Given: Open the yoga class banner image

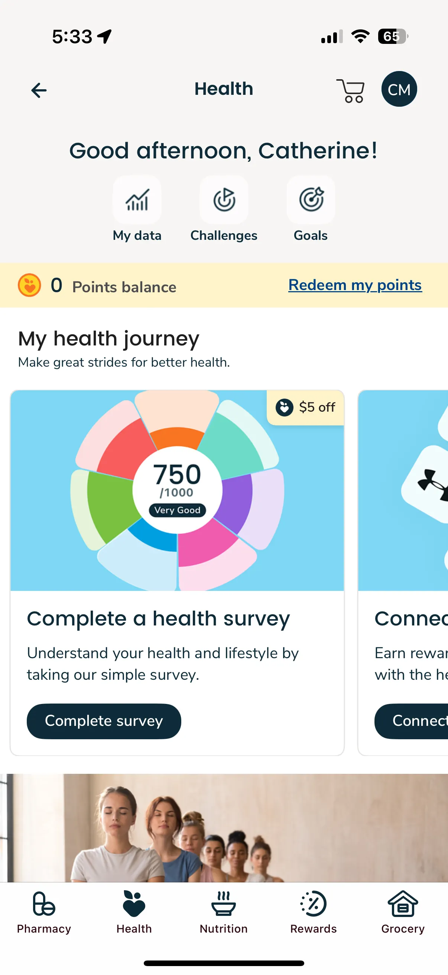Looking at the screenshot, I should [224, 827].
